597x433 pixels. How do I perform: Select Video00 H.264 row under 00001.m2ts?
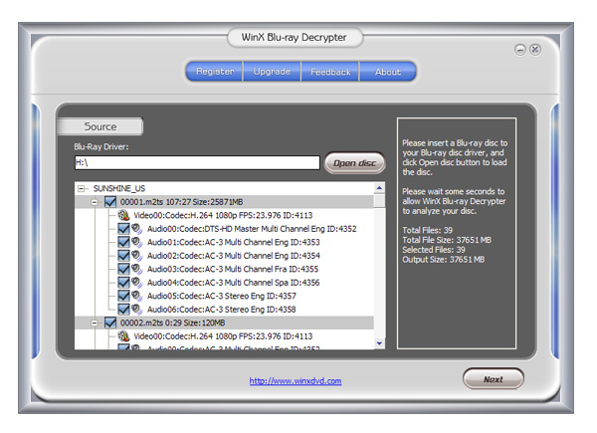click(x=223, y=215)
